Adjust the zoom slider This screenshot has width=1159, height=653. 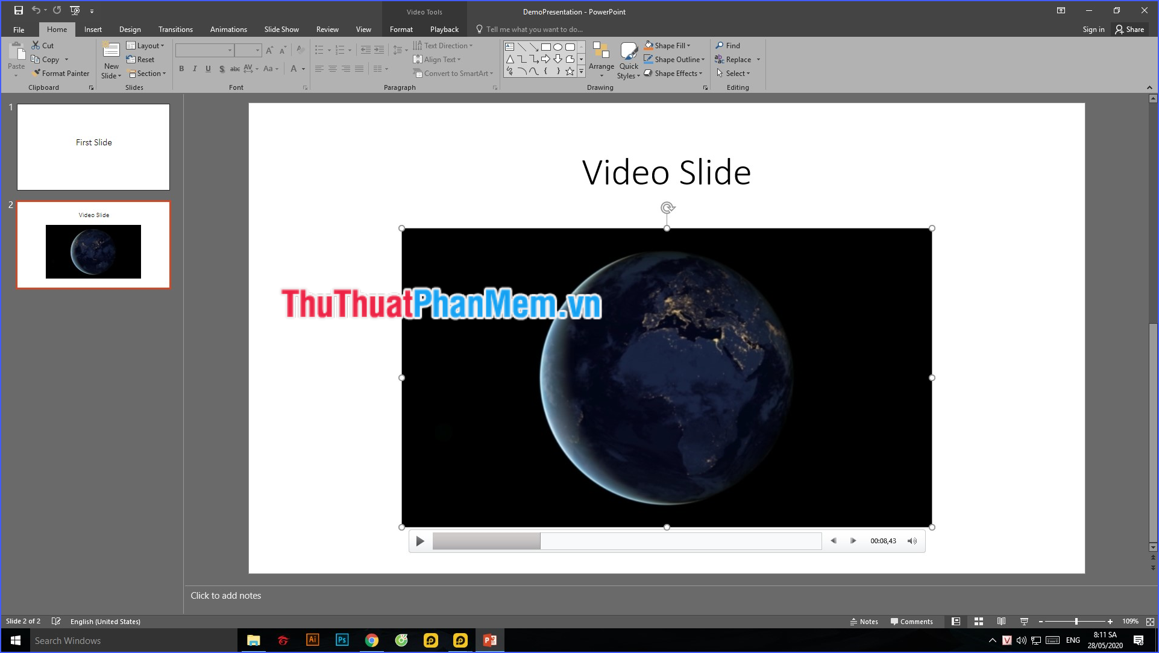coord(1075,621)
